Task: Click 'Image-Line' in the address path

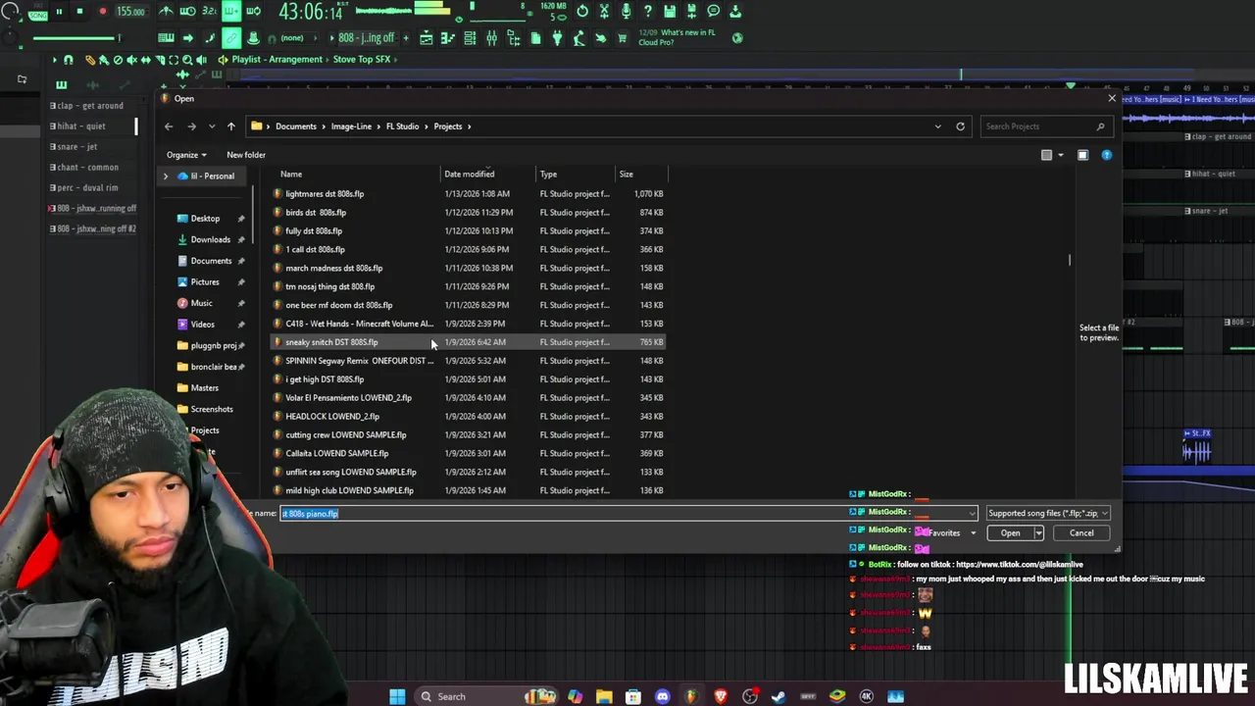Action: click(351, 126)
